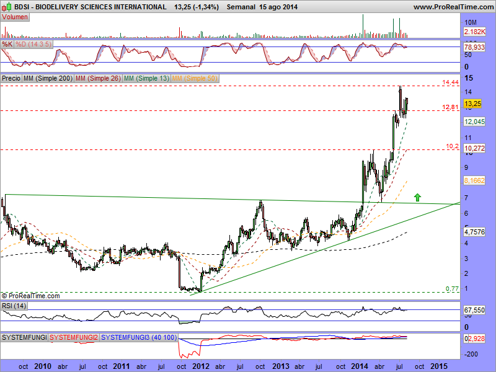Click the candlestick icon beside BDSI title
This screenshot has width=496, height=372.
tap(7, 6)
